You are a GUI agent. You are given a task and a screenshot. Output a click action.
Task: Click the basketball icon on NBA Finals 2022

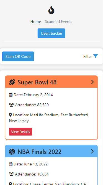[x=12, y=151]
